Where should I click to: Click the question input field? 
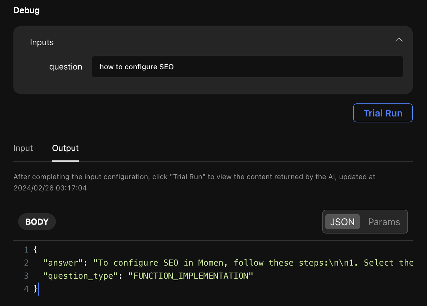coord(247,67)
